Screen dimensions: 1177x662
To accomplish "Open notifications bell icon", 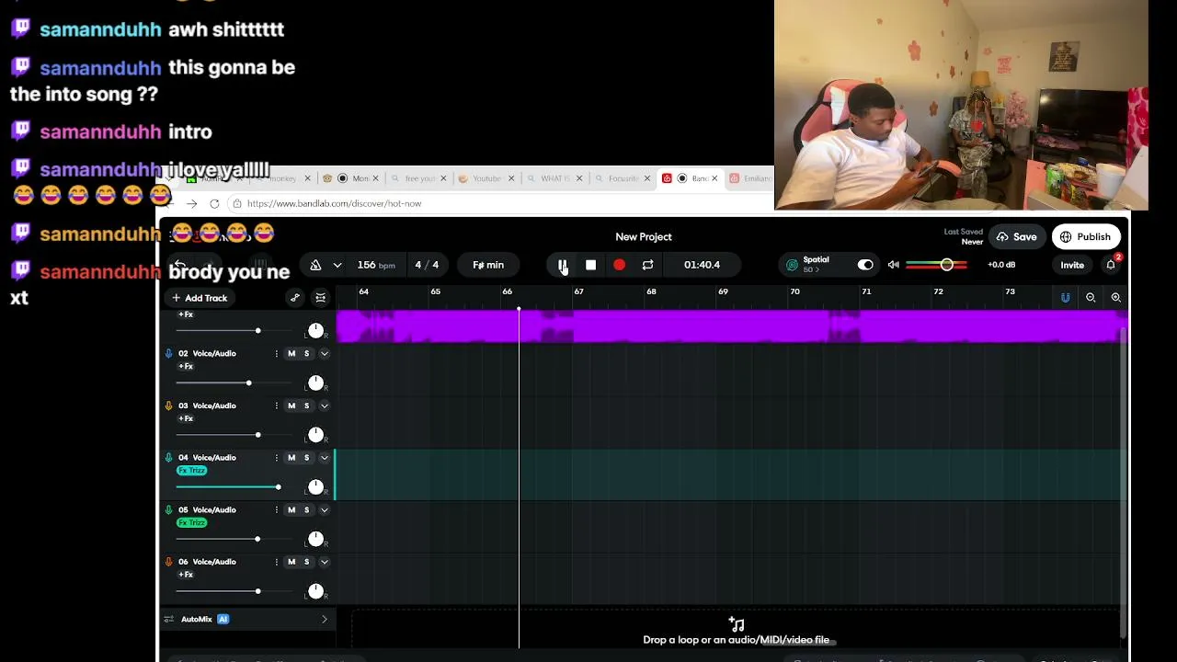I will click(x=1111, y=265).
